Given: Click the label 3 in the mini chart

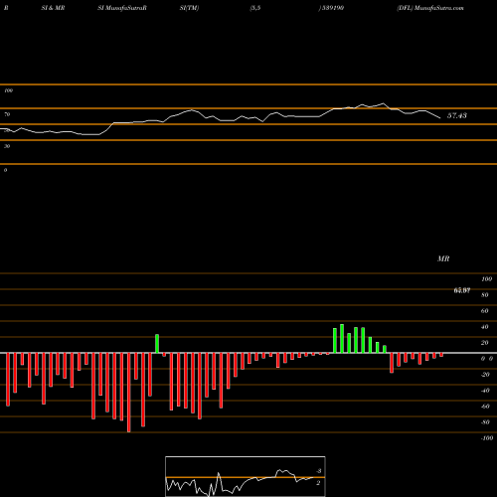Looking at the screenshot, I should point(319,471).
